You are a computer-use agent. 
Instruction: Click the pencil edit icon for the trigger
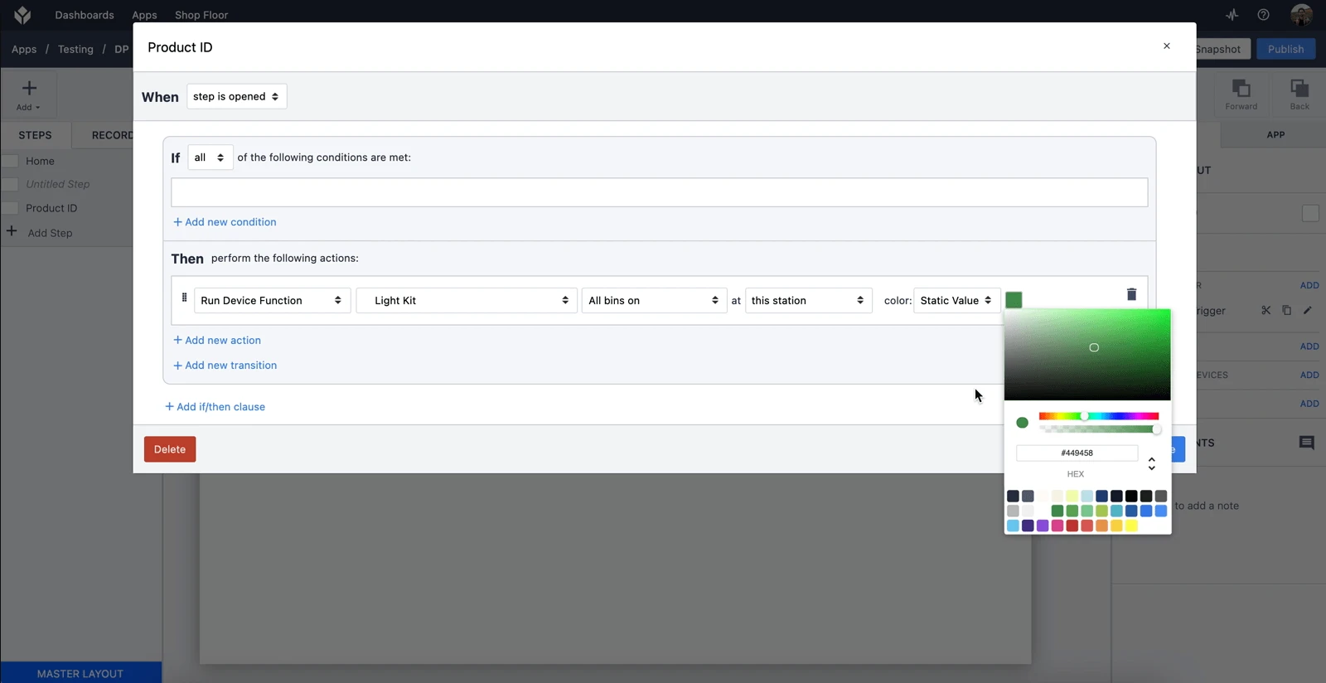pyautogui.click(x=1307, y=310)
